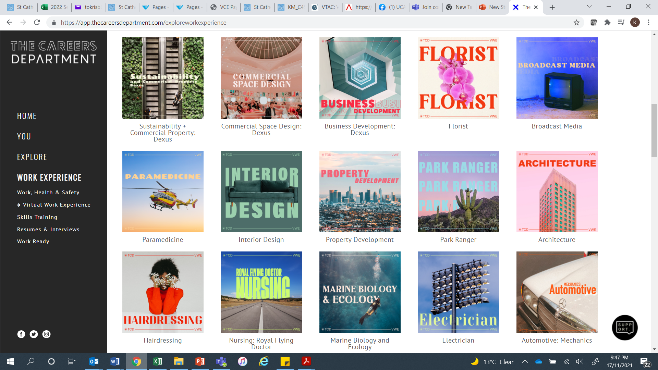The width and height of the screenshot is (658, 370).
Task: Open the tab search dropdown arrow
Action: (589, 7)
